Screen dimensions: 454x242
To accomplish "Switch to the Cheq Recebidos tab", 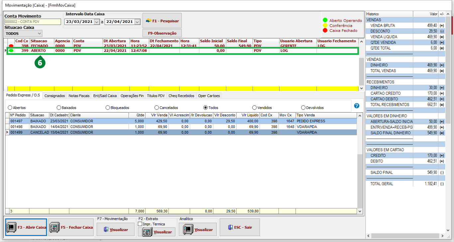I will tap(181, 96).
